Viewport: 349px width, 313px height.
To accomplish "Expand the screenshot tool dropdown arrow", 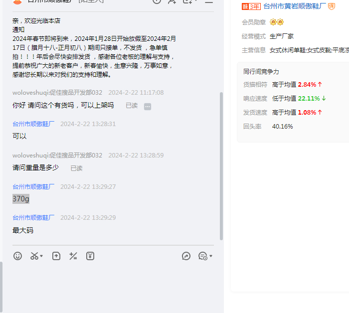I will tap(41, 257).
